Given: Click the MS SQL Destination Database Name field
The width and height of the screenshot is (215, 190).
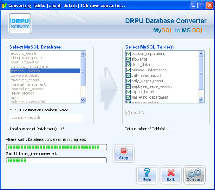Looking at the screenshot, I should click(x=46, y=118).
